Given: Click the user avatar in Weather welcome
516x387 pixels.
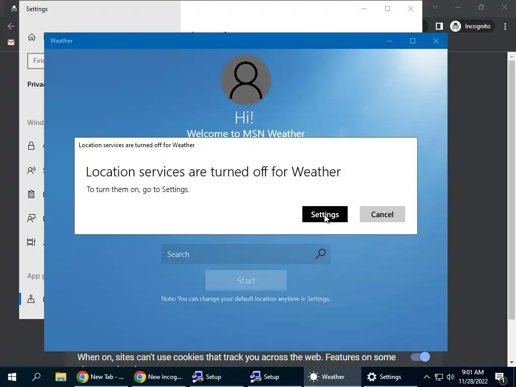Looking at the screenshot, I should click(246, 80).
